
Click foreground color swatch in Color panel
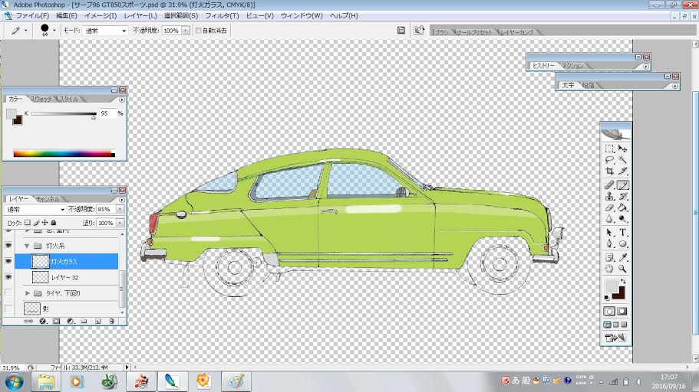pos(12,114)
